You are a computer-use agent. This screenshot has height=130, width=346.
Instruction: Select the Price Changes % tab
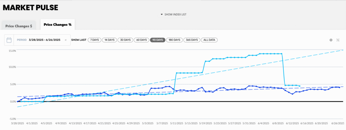coord(57,25)
